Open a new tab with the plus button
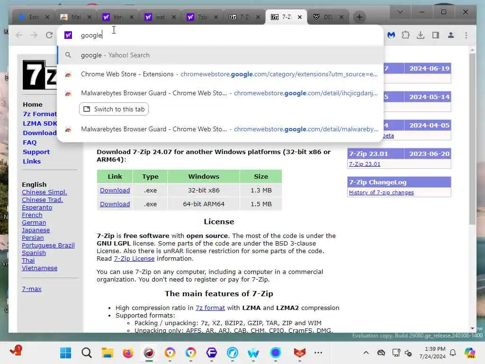This screenshot has height=364, width=485. 359,17
